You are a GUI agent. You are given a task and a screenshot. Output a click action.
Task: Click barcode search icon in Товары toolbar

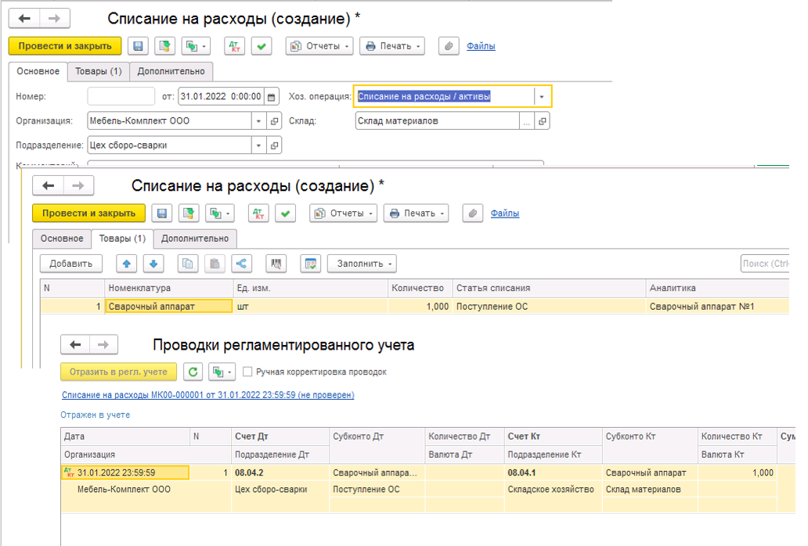click(276, 264)
